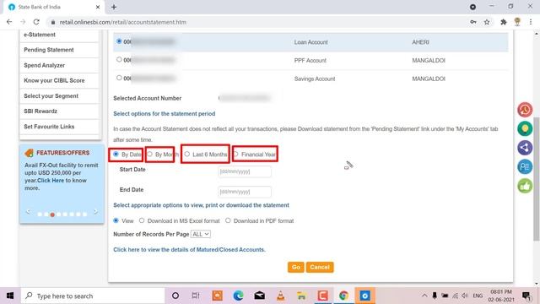This screenshot has width=540, height=304.
Task: Click the padlock site info icon
Action: pyautogui.click(x=52, y=22)
